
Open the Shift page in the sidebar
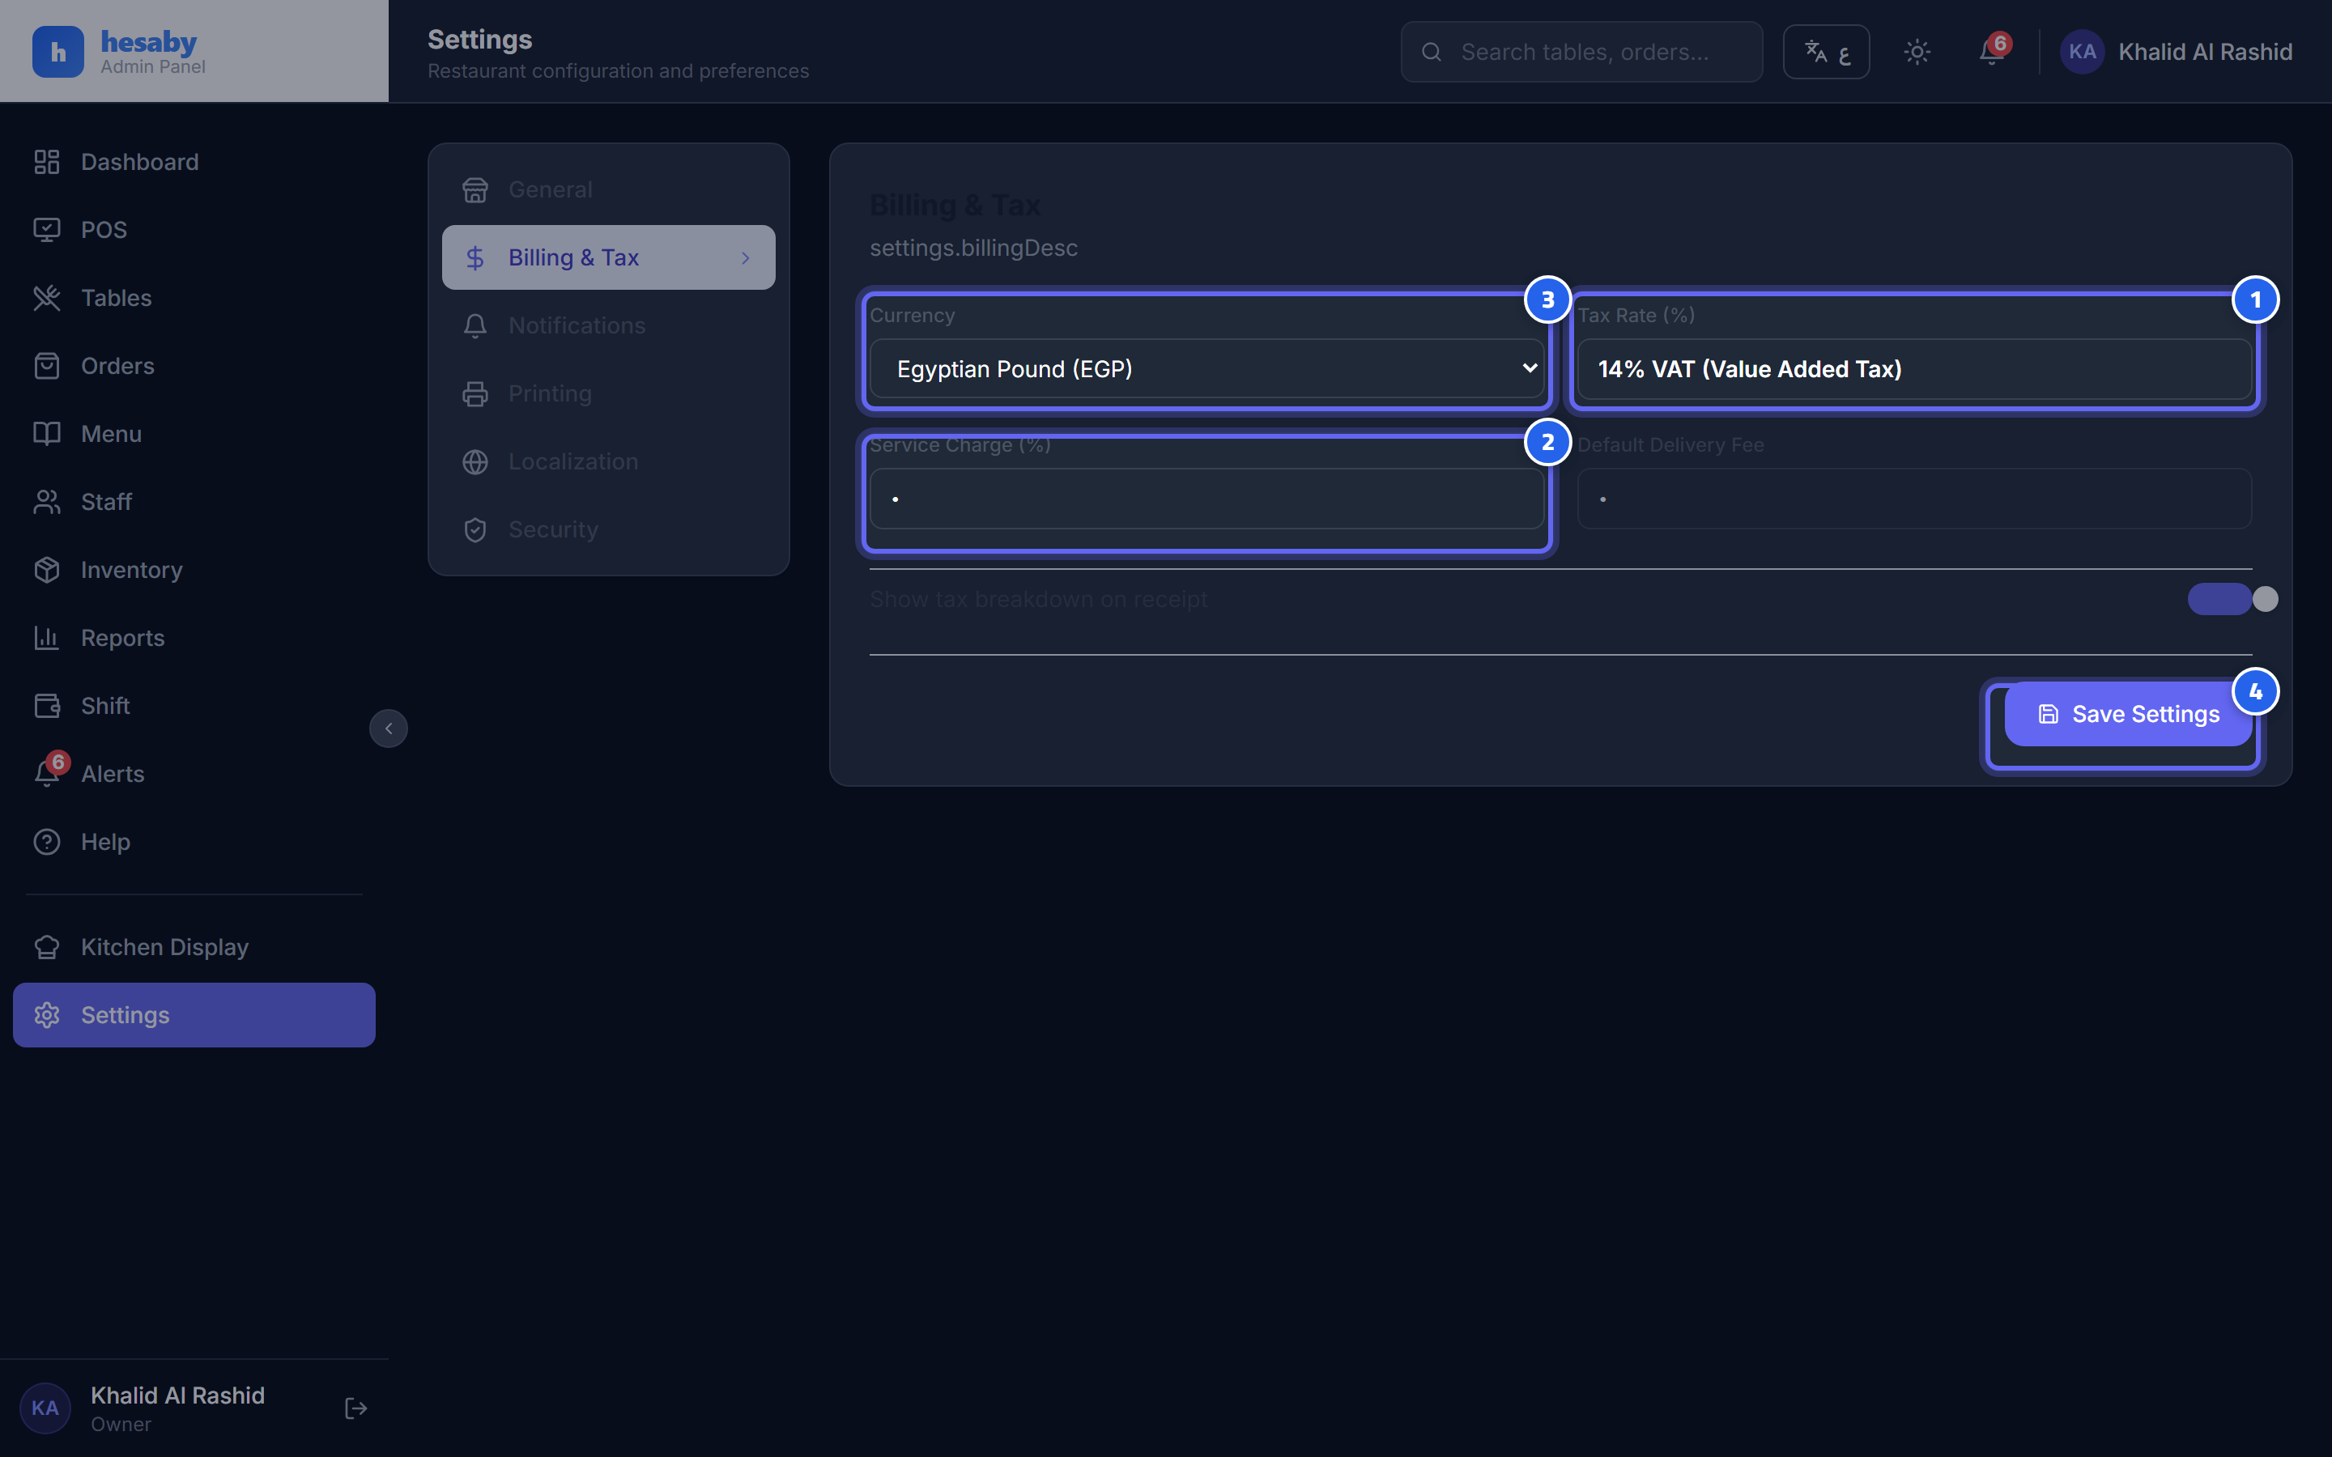point(194,705)
